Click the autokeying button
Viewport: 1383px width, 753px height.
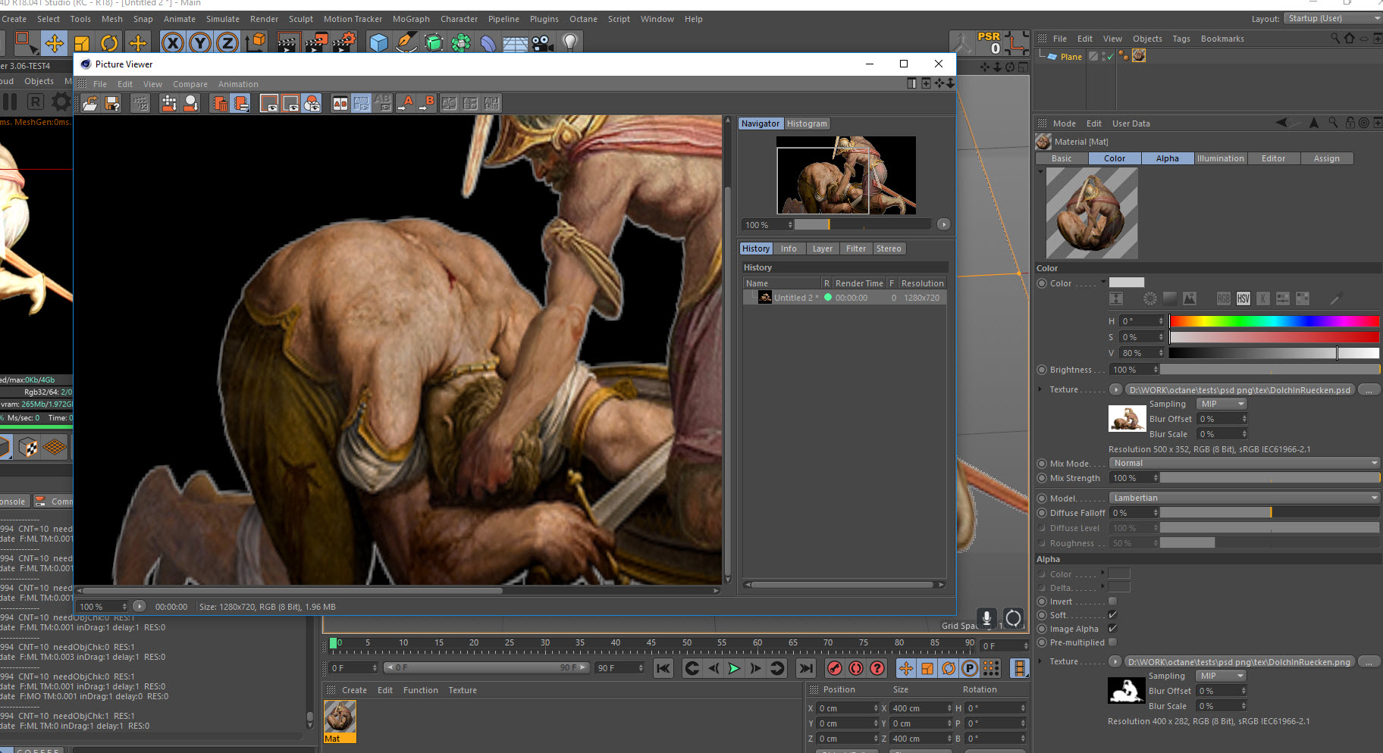(856, 668)
